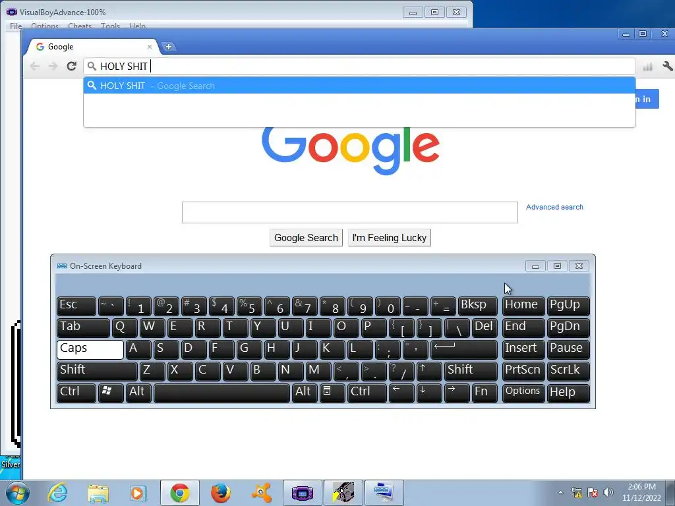Viewport: 675px width, 506px height.
Task: Toggle the Fn key on keyboard
Action: 484,393
